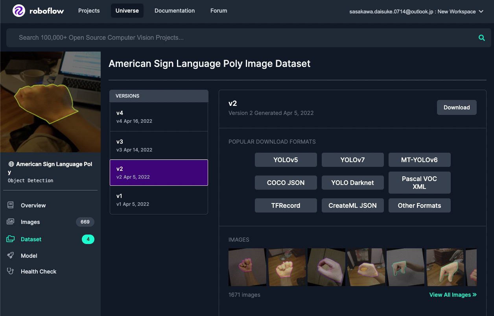Select the COCO JSON format
Viewport: 494px width, 316px height.
point(286,183)
